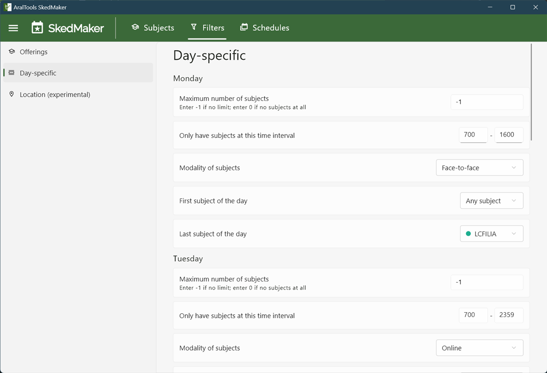The width and height of the screenshot is (547, 373).
Task: Open Monday Last subject LCFILIA dropdown
Action: point(491,234)
